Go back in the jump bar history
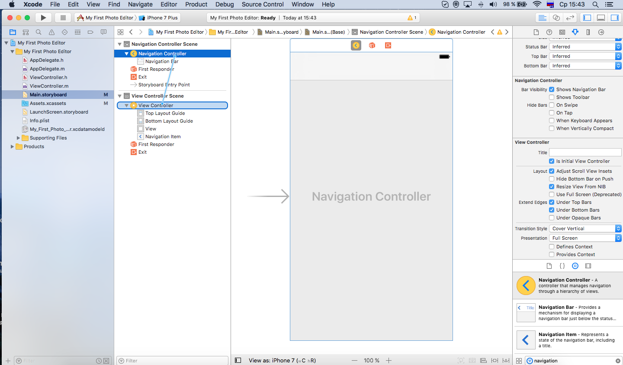 pos(131,32)
